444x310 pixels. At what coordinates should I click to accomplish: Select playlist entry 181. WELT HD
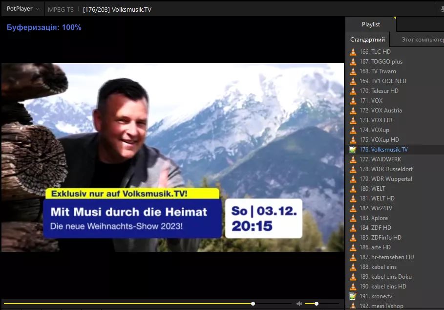point(395,199)
